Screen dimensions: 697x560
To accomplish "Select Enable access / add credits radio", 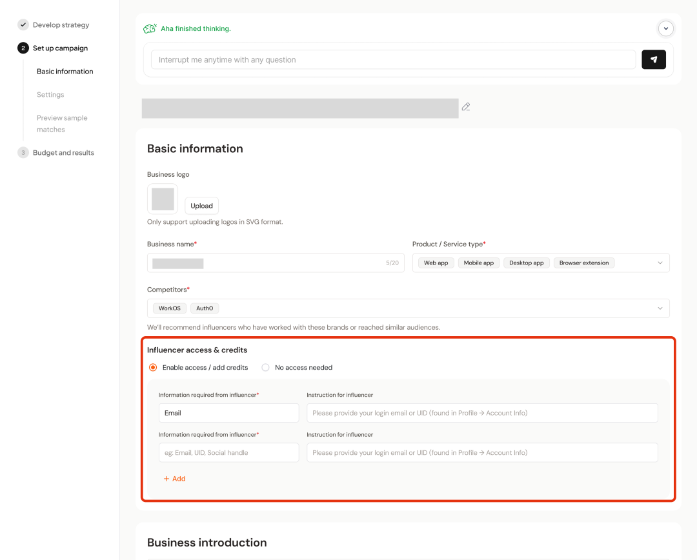I will 153,368.
